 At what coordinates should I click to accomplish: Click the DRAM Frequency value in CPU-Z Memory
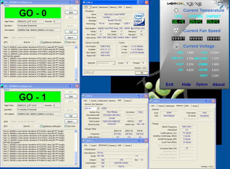pos(187,127)
